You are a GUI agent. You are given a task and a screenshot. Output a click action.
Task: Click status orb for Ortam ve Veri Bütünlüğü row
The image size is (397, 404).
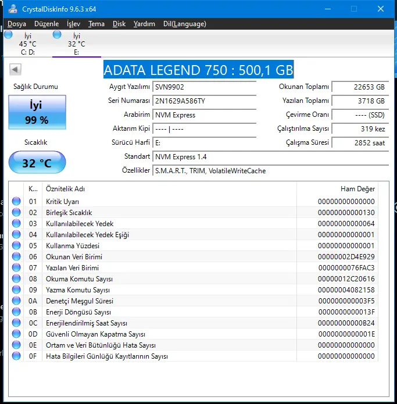tap(16, 345)
